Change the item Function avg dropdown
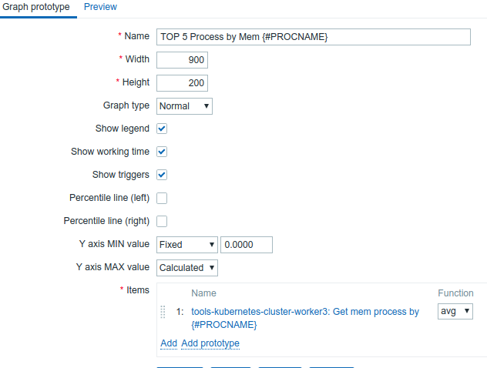Screen dimensions: 487x368 click(455, 311)
